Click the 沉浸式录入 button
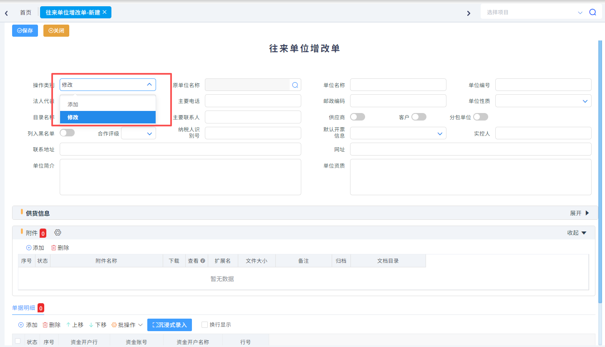605x347 pixels. [169, 325]
